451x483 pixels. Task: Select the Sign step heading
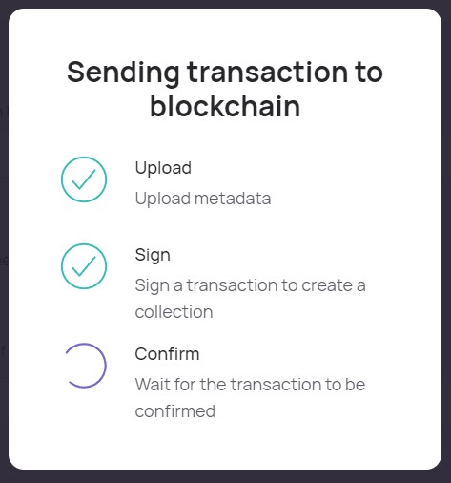(153, 255)
